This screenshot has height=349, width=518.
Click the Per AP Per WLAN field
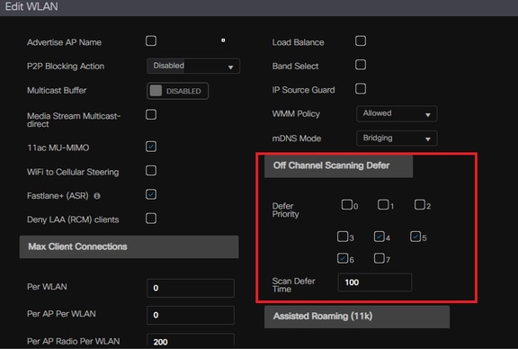coord(191,315)
